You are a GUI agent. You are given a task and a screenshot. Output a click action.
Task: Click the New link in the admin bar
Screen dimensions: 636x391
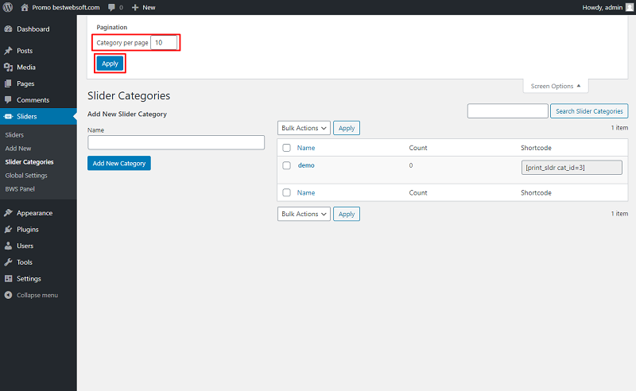(149, 7)
